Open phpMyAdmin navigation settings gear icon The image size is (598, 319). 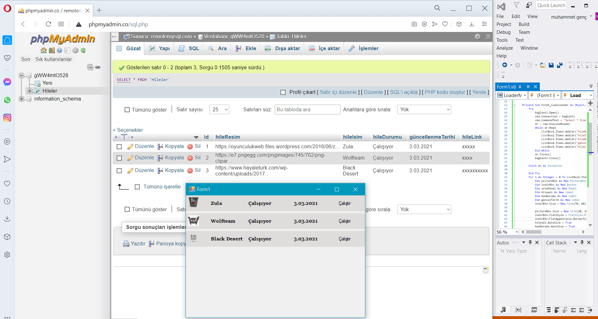point(75,50)
